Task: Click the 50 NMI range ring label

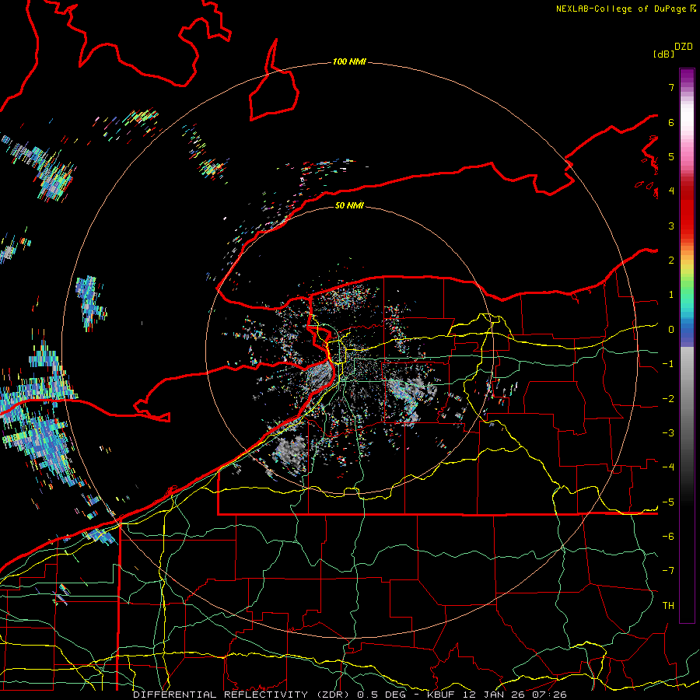Action: [349, 205]
